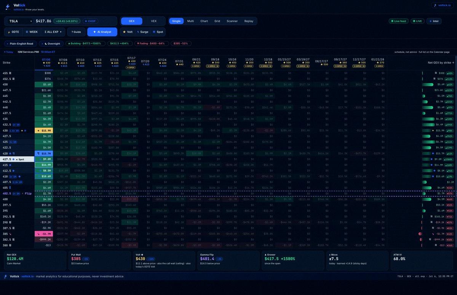This screenshot has height=295, width=457.
Task: Click the 1σ EM badge on strike 410
Action: (x=13, y=177)
